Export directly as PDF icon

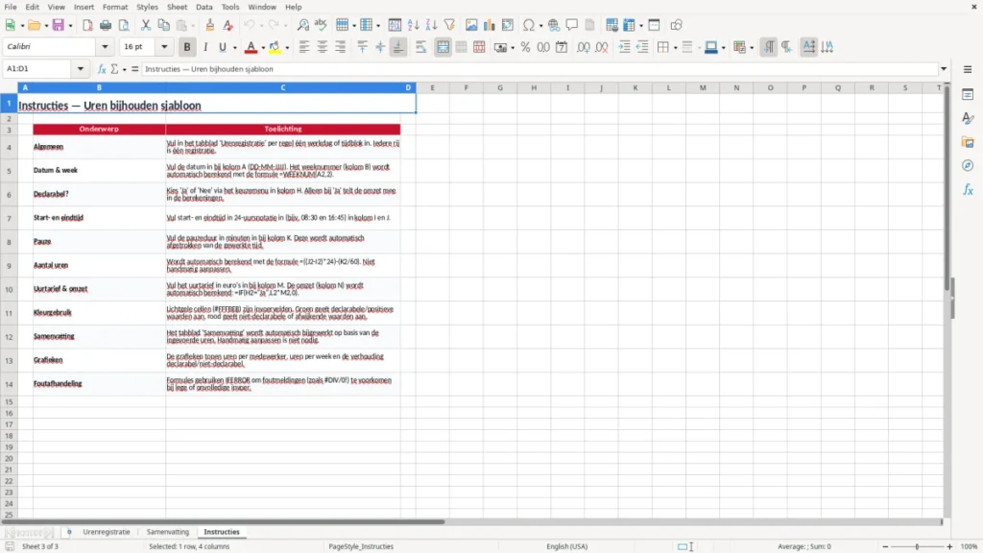coord(87,25)
